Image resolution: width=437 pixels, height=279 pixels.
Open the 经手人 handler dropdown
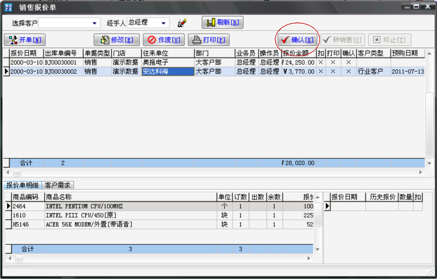(164, 23)
